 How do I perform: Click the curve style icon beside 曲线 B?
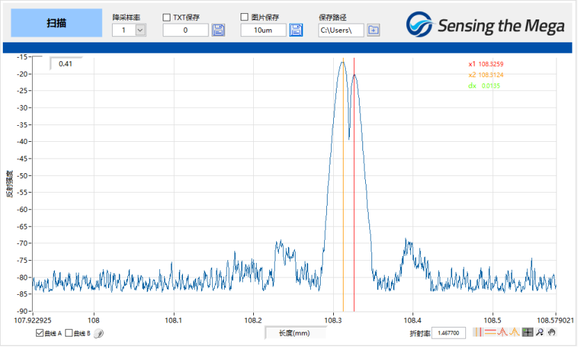(99, 333)
